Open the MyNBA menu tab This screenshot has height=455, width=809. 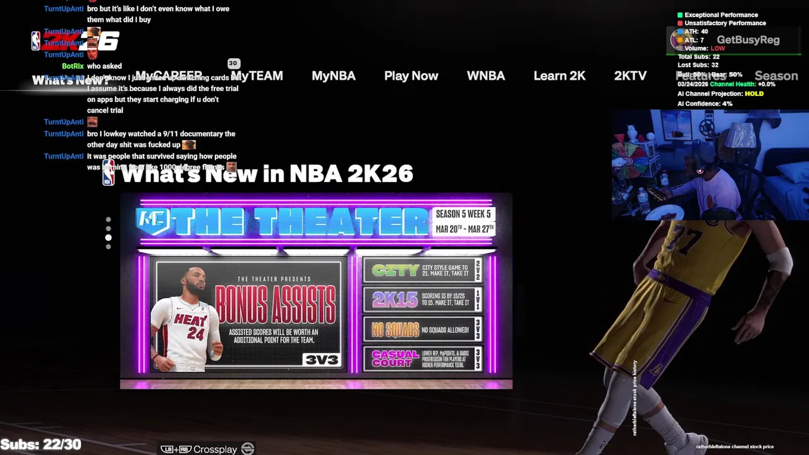[334, 76]
